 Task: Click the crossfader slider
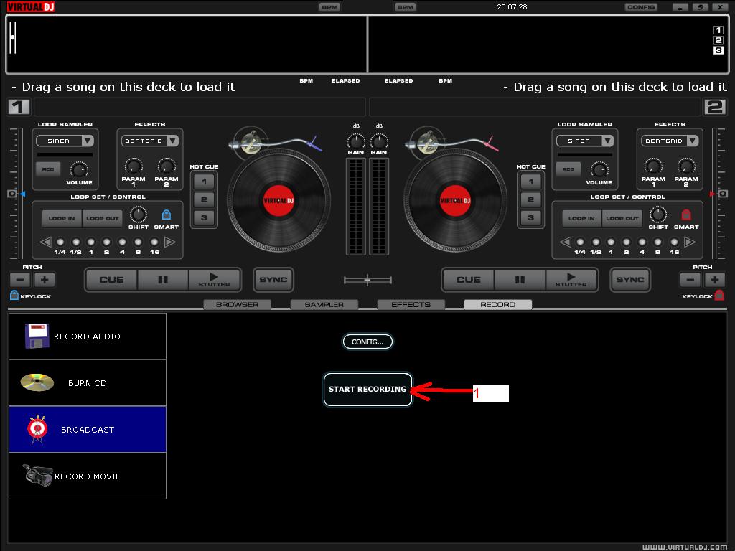[x=367, y=281]
